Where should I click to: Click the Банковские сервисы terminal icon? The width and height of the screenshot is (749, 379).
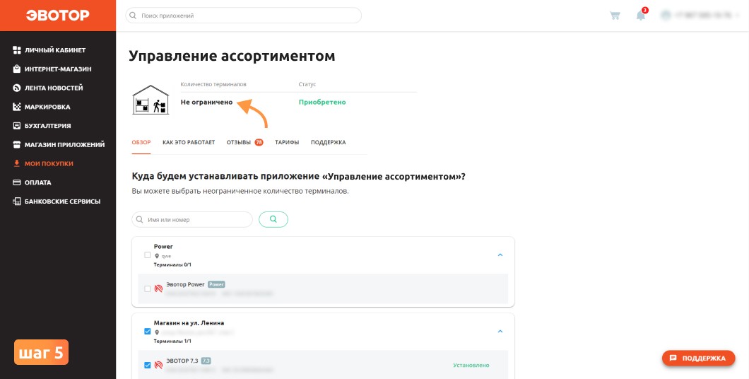tap(17, 202)
